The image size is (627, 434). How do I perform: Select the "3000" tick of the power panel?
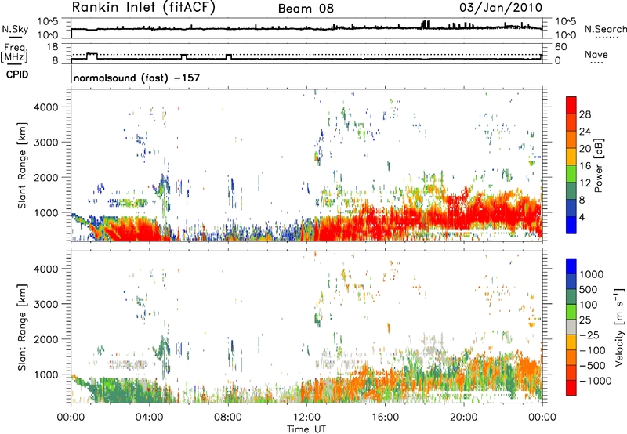46,143
